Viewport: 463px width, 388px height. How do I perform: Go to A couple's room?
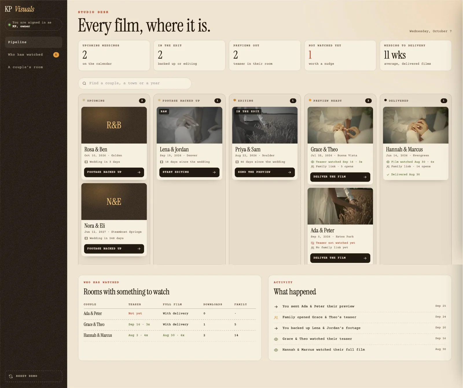pos(34,67)
